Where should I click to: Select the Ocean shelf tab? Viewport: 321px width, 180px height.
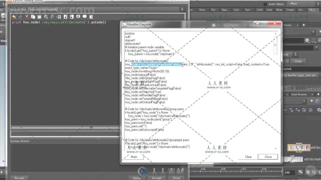pos(202,10)
